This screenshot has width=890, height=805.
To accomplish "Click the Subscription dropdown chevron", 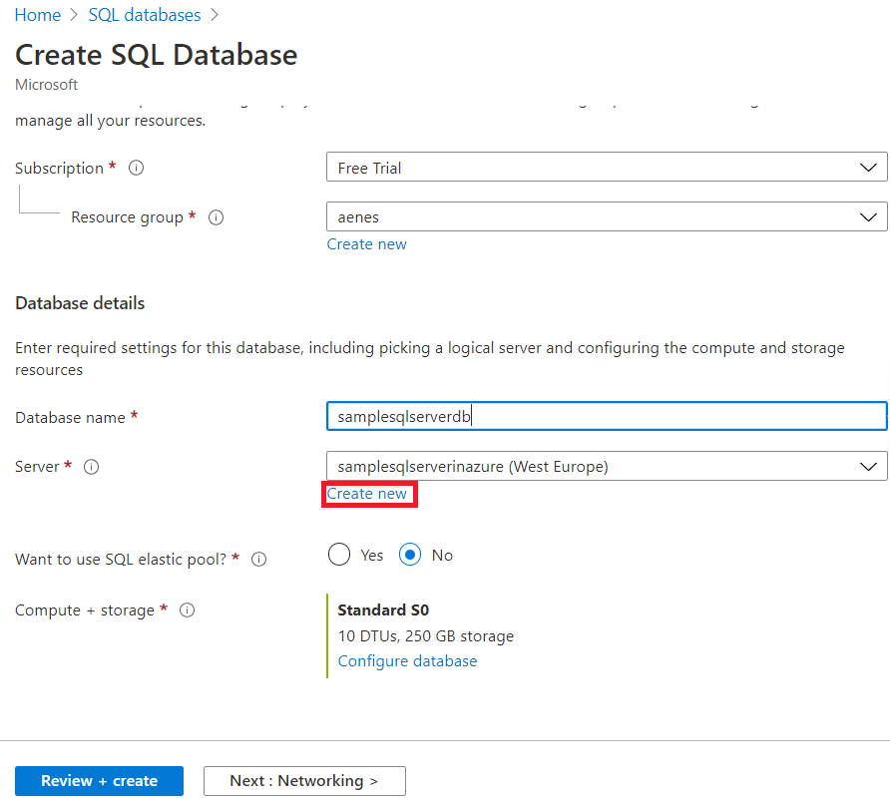I will 869,167.
